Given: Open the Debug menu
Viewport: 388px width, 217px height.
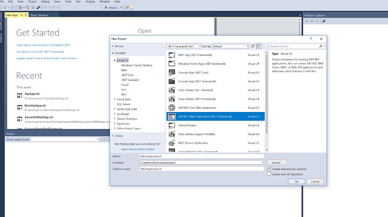Looking at the screenshot, I should pyautogui.click(x=45, y=2).
